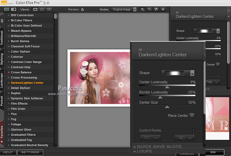Select the Glamour Glow filter
231x156 pixels.
coord(21,130)
